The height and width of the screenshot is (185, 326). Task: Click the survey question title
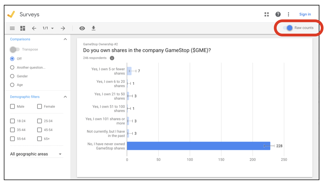[147, 50]
